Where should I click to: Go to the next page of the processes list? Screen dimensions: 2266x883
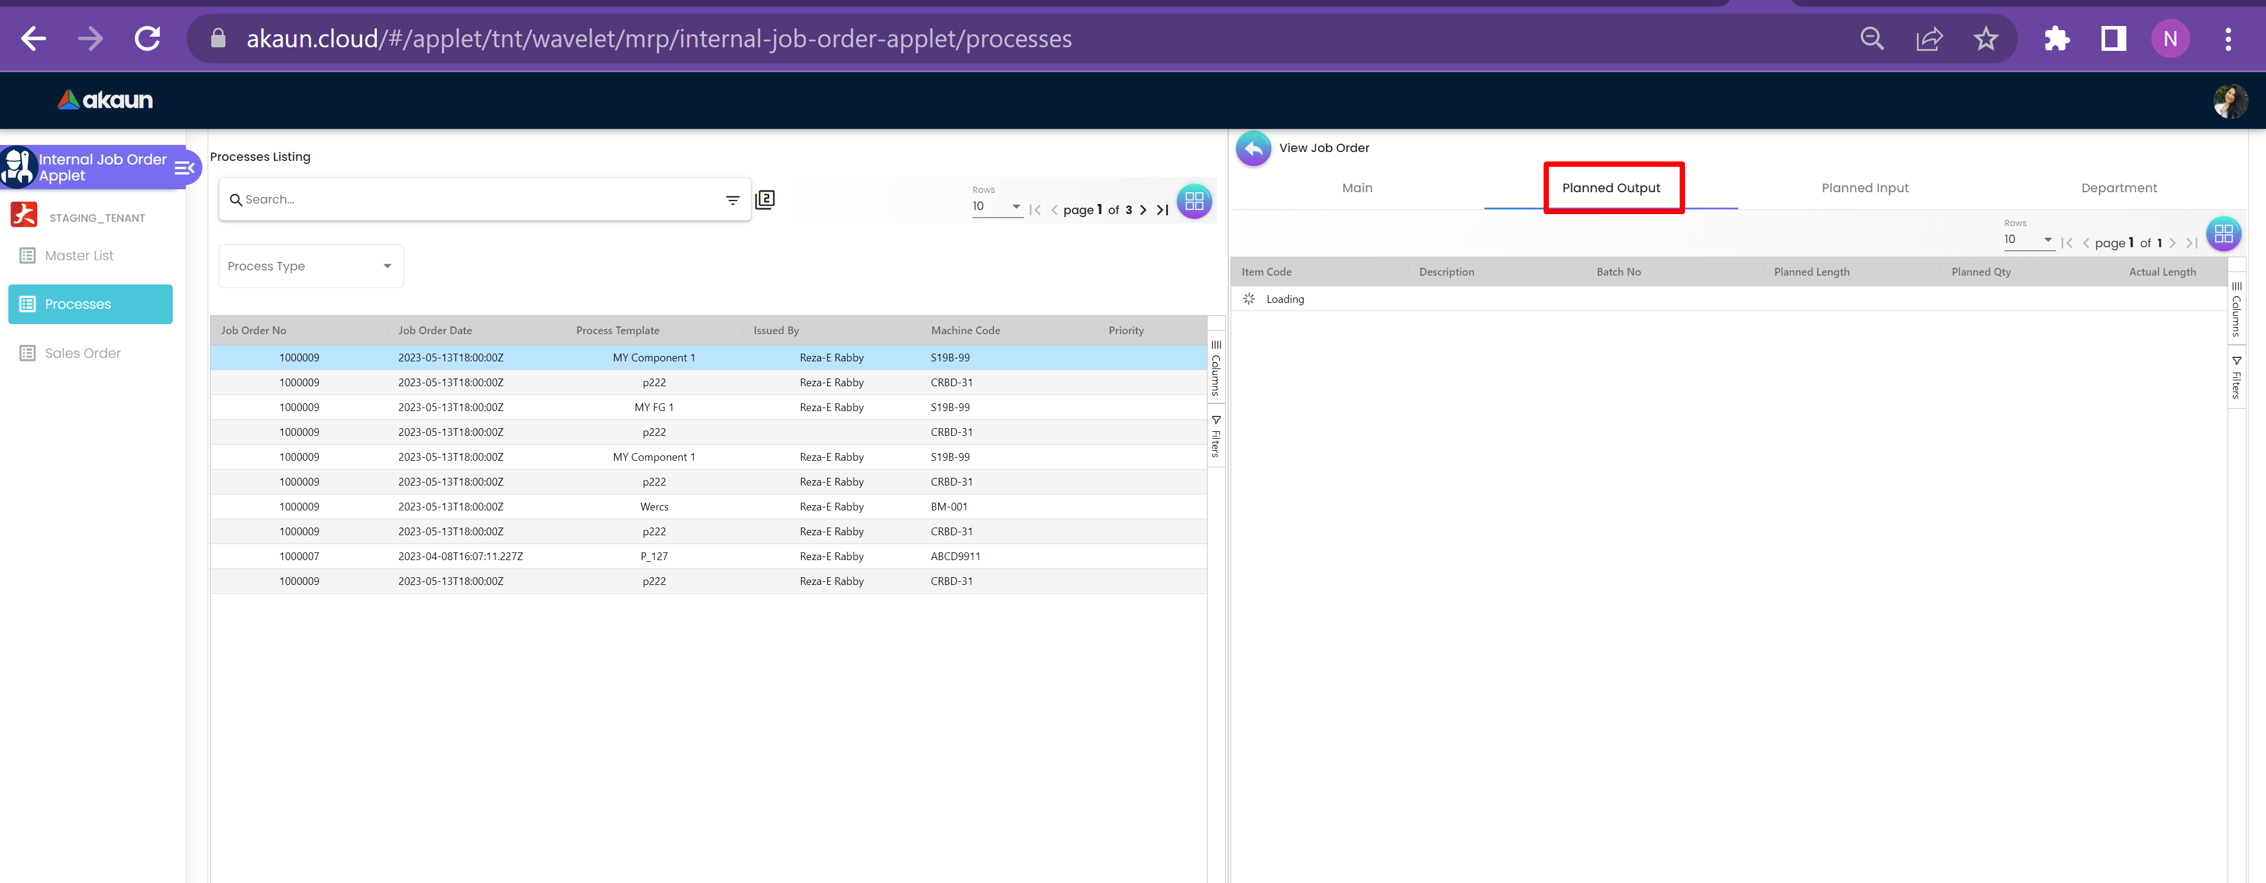pyautogui.click(x=1142, y=210)
